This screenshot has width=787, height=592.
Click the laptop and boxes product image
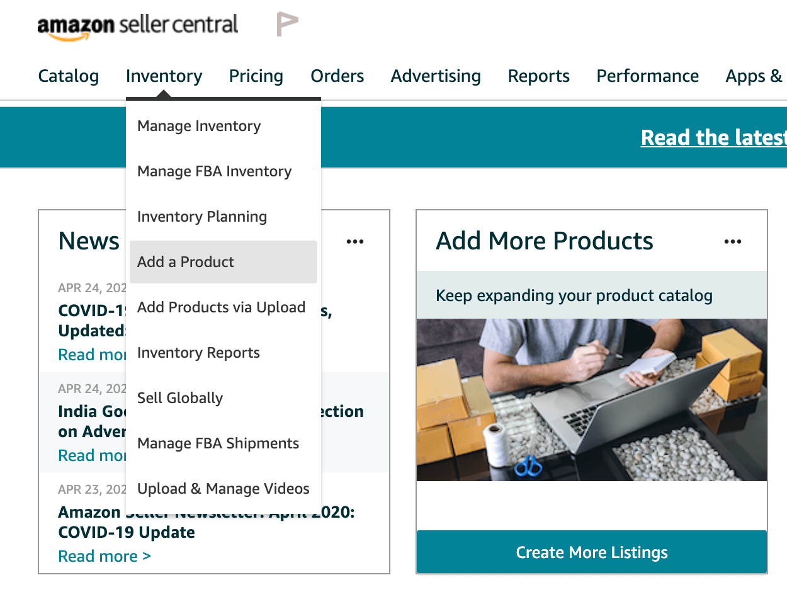[x=592, y=400]
